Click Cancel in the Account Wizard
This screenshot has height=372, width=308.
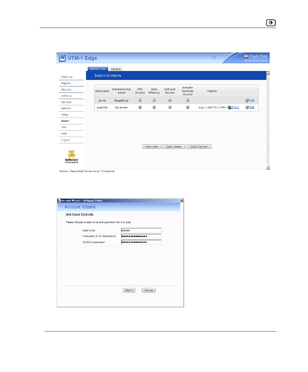pyautogui.click(x=149, y=290)
